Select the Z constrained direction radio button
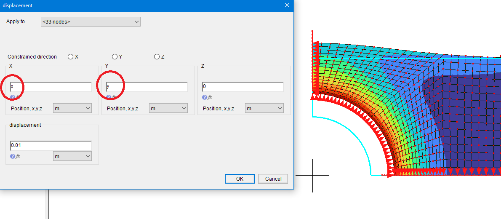 [157, 57]
